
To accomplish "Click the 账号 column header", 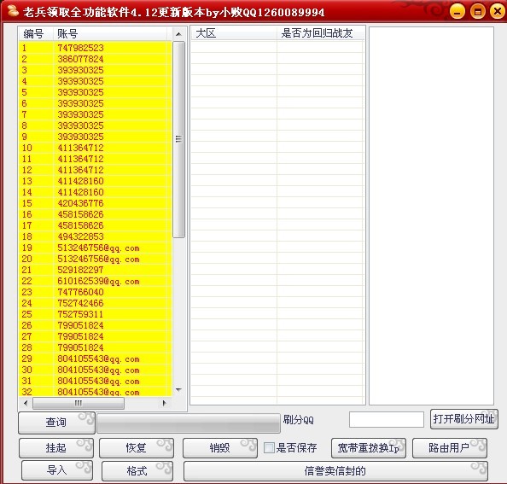I will [x=110, y=33].
